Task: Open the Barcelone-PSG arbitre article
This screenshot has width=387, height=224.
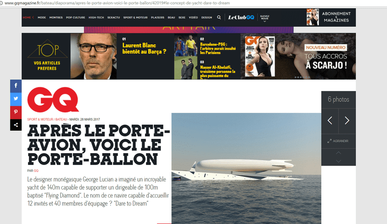Action: click(218, 48)
